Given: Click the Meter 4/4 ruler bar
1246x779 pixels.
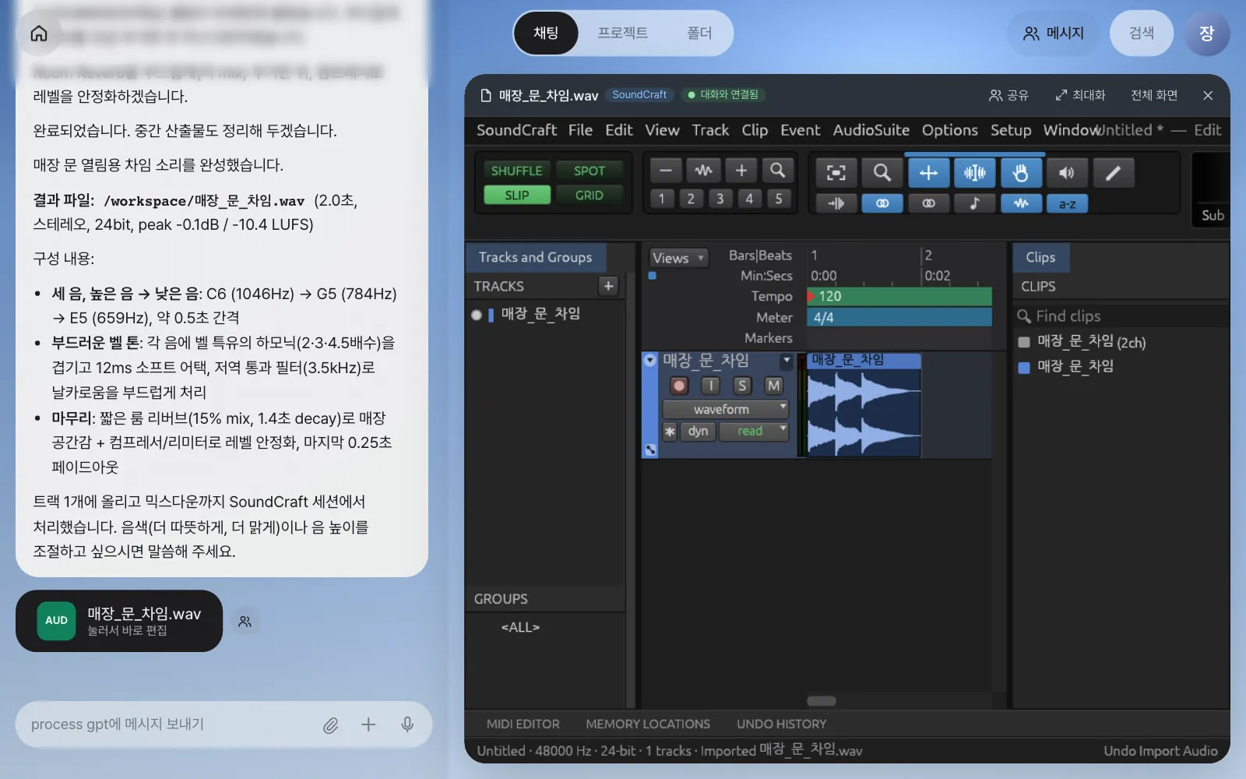Looking at the screenshot, I should [899, 317].
